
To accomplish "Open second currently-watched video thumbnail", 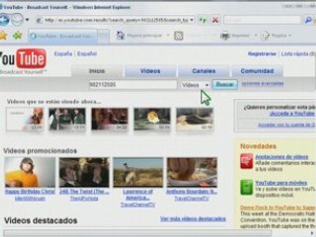I will (67, 119).
